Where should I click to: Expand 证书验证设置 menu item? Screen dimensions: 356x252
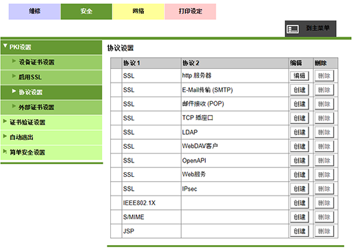point(52,123)
